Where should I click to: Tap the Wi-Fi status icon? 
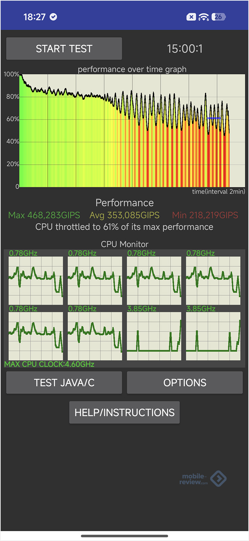click(x=204, y=17)
